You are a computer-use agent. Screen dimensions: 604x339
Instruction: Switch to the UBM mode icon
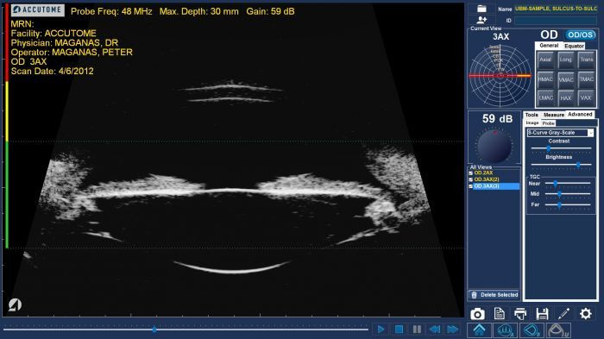[x=557, y=330]
